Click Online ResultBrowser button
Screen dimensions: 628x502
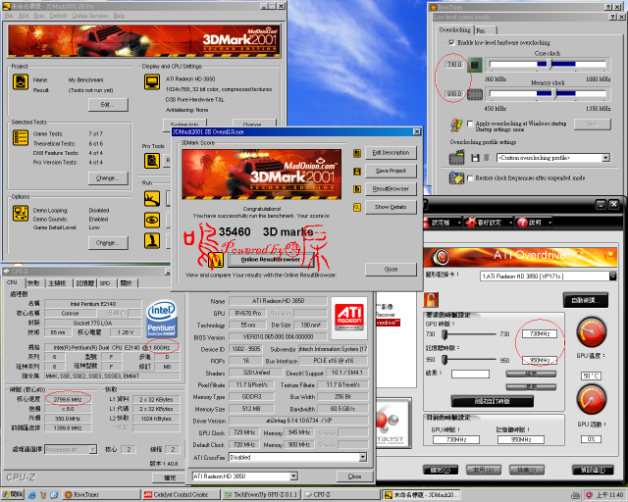coord(271,260)
